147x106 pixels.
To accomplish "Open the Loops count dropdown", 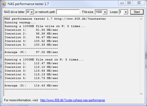I will coord(126,12).
